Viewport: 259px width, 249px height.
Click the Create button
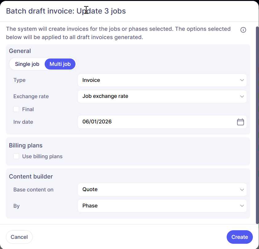[x=240, y=237]
